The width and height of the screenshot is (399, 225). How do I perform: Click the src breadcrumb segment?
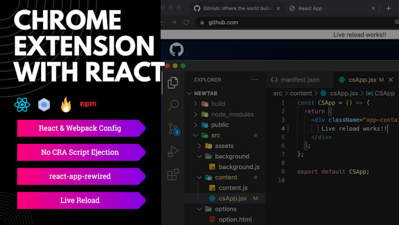[278, 93]
